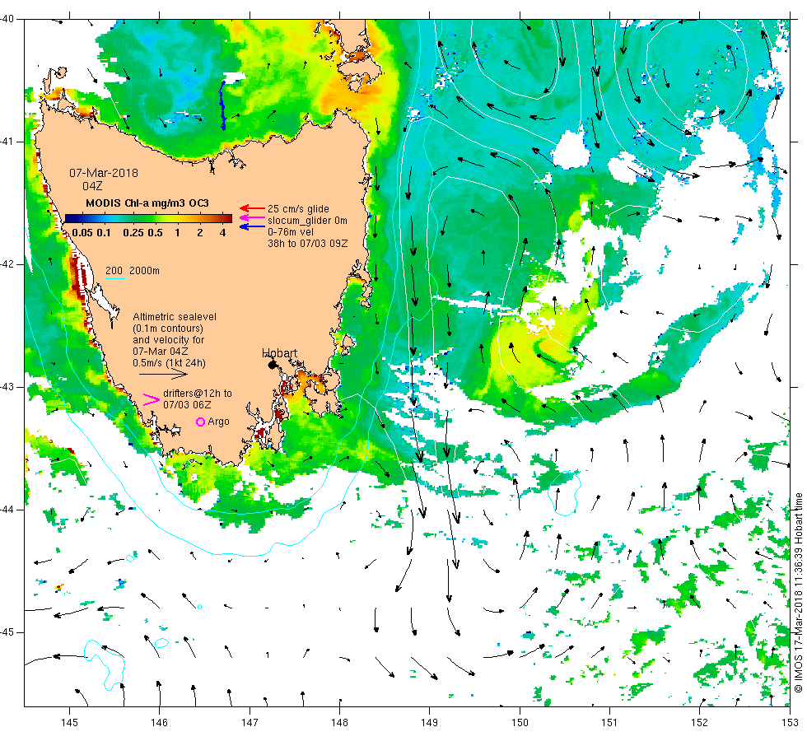Click the '0.5m/s (1kt 24h)' scale text
Image resolution: width=807 pixels, height=741 pixels.
pos(170,363)
